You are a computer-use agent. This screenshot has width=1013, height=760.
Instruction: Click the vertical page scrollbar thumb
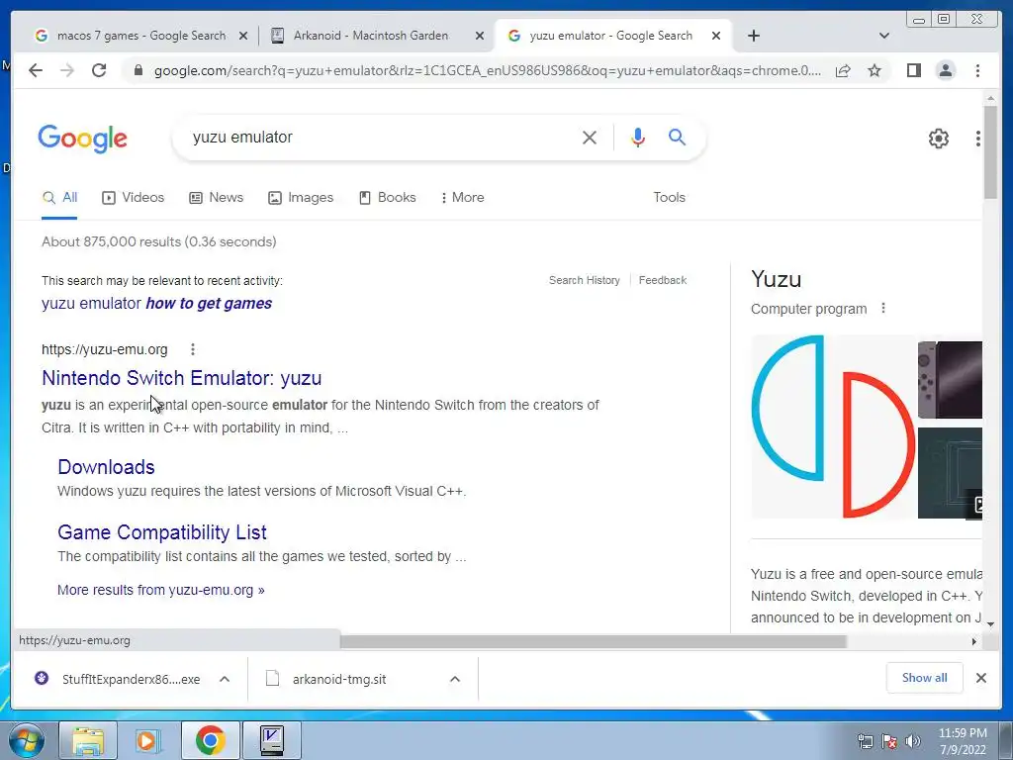point(990,151)
